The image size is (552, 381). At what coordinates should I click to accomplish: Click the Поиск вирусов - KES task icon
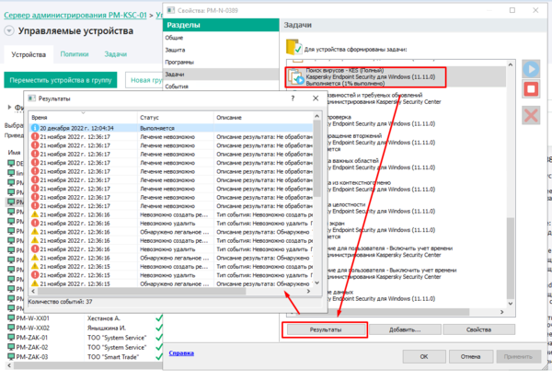[x=295, y=76]
